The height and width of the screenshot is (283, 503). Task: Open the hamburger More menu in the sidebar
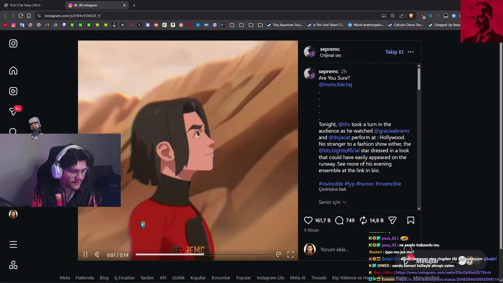tap(13, 244)
